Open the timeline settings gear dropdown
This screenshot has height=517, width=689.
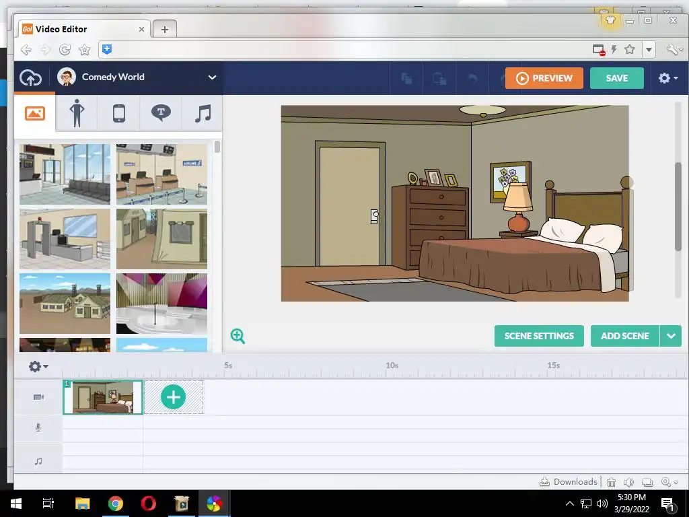pos(38,366)
